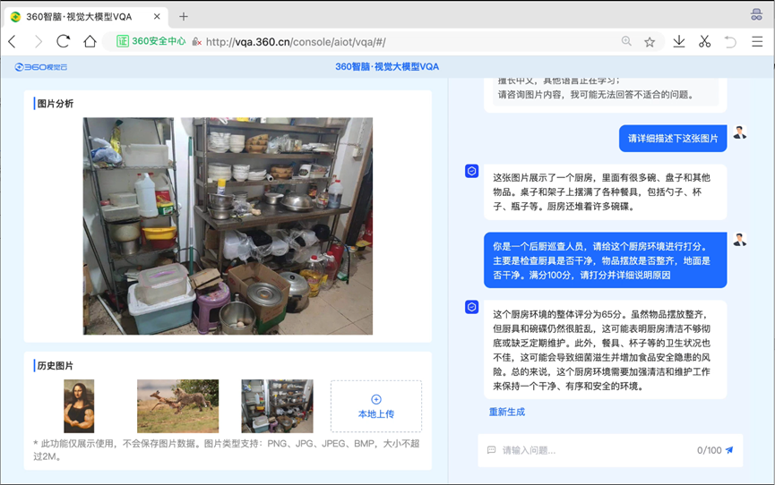Select the cheetah chase history thumbnail
This screenshot has height=485, width=775.
click(x=177, y=406)
